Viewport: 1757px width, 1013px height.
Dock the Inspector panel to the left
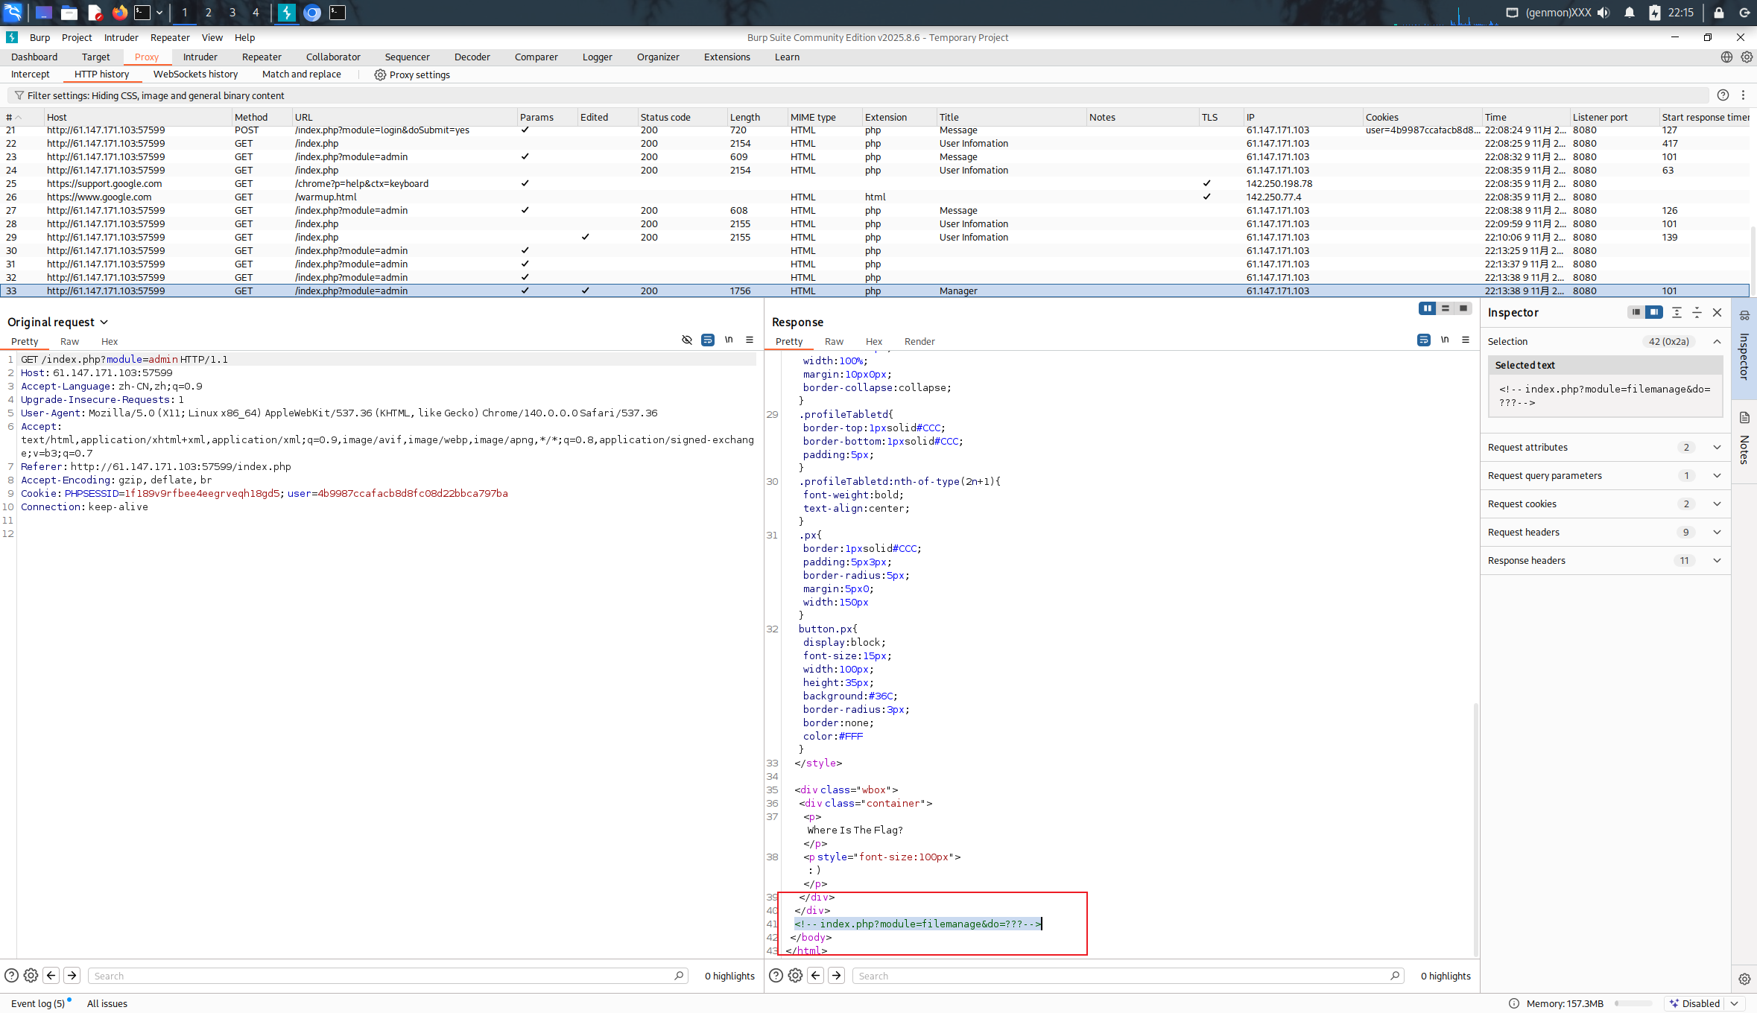tap(1636, 312)
